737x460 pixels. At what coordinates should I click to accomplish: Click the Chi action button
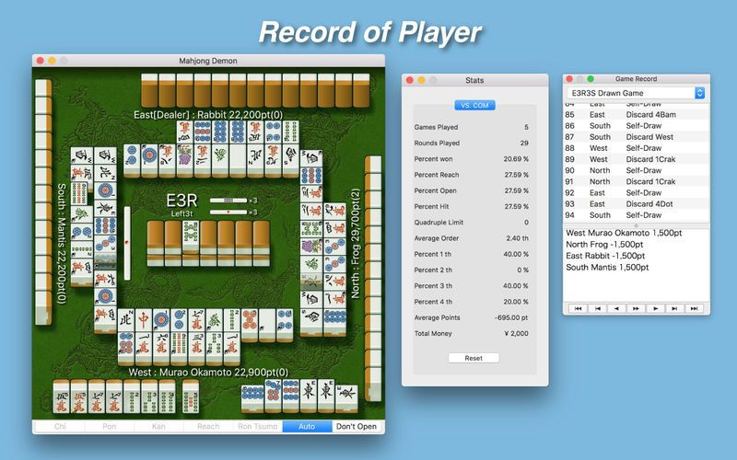(60, 426)
